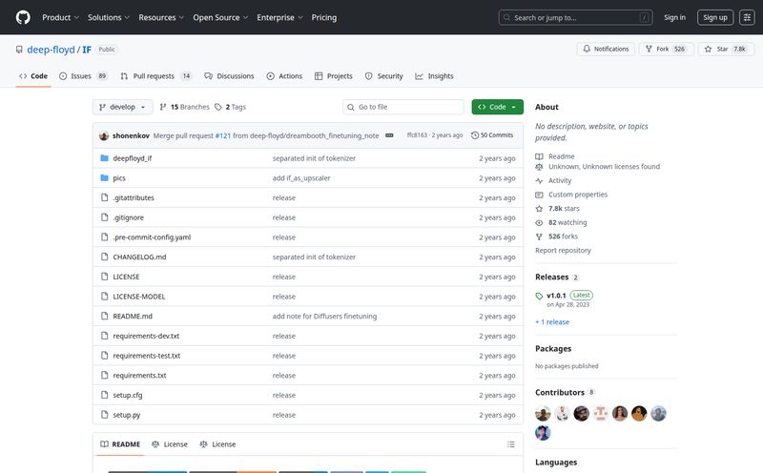
Task: Open the setup.py file
Action: coord(127,415)
